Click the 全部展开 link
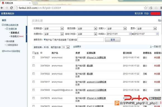The width and height of the screenshot is (162, 107). coord(77,47)
